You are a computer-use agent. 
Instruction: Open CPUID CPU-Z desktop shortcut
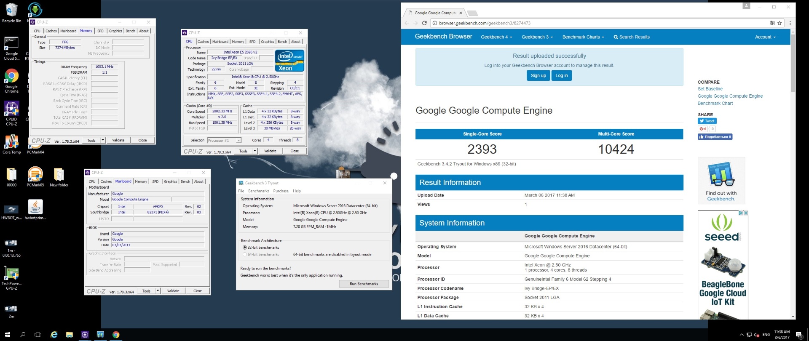click(11, 113)
